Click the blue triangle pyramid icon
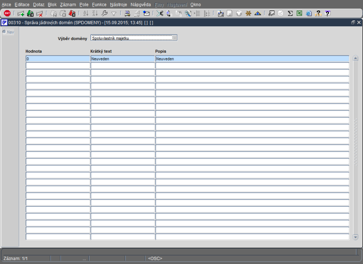This screenshot has height=264, width=363. click(x=258, y=14)
